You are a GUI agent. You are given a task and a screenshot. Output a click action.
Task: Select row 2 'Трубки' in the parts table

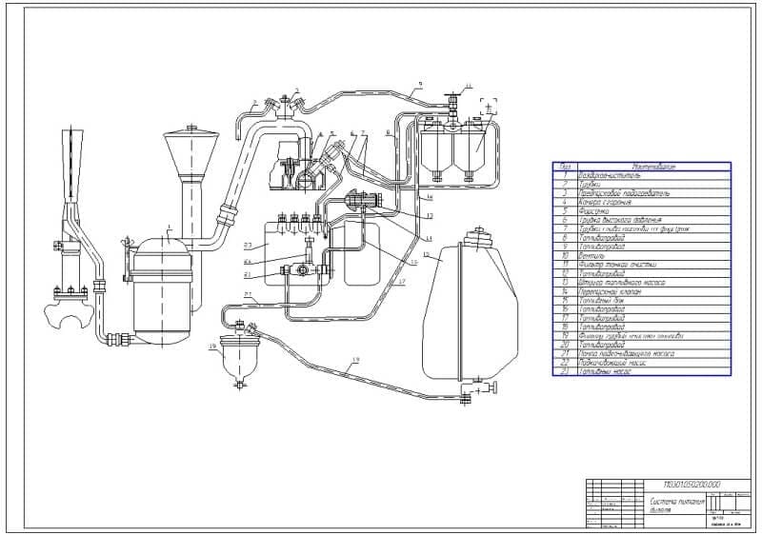tap(641, 185)
